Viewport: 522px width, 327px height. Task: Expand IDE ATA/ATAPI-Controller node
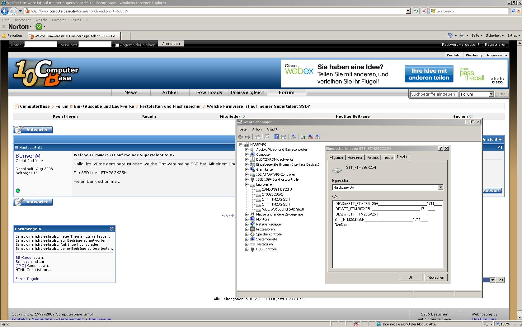click(x=247, y=174)
